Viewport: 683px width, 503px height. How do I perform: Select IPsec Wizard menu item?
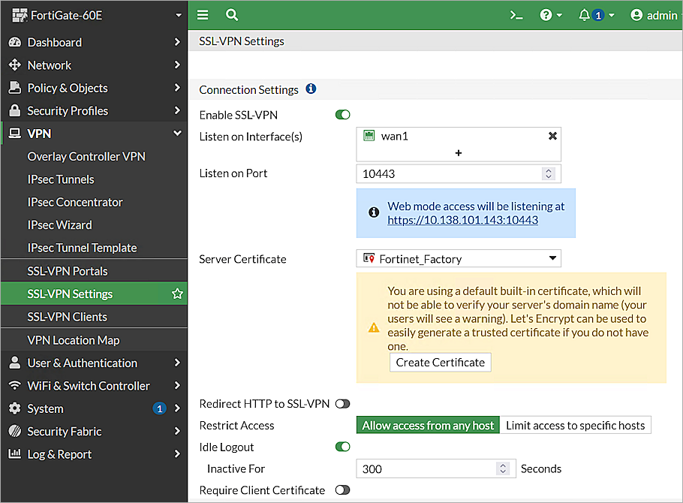(59, 225)
